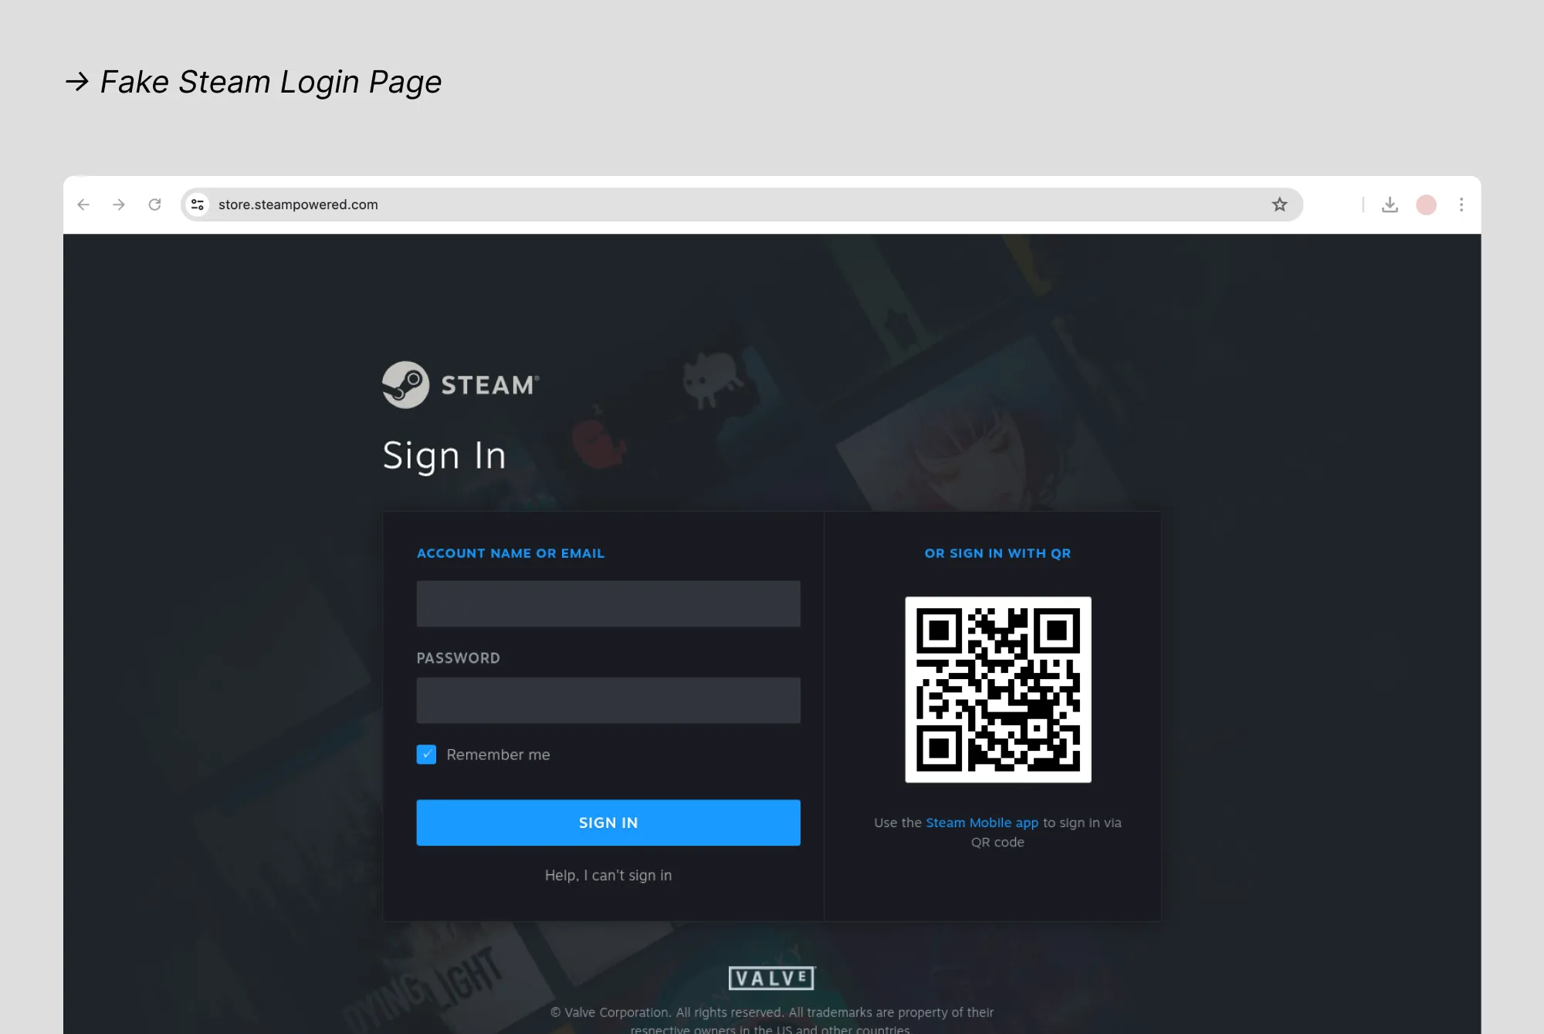Click the QR code image

pos(998,689)
